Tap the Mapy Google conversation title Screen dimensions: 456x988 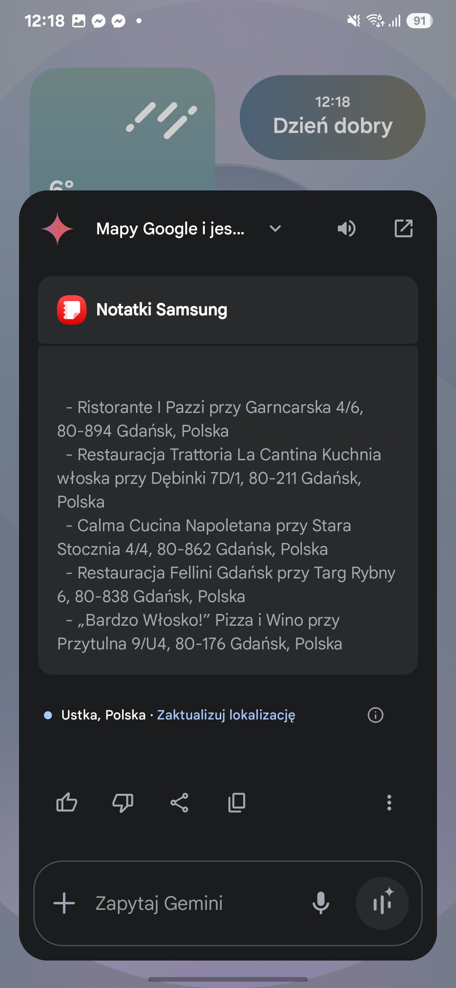pos(170,229)
